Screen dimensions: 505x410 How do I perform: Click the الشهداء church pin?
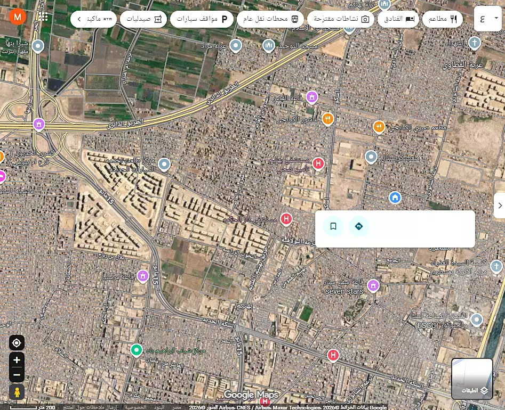(x=474, y=43)
